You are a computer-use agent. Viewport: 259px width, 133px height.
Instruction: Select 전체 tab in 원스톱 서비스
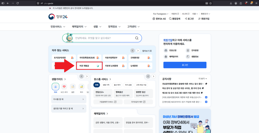click(x=97, y=85)
